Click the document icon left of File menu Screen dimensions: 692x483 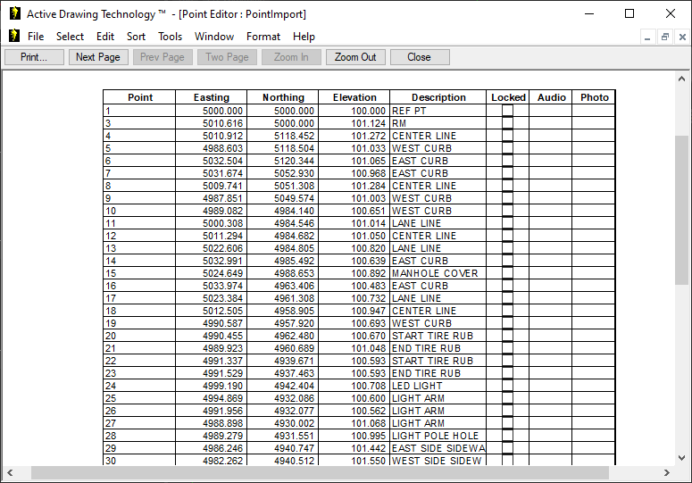click(x=14, y=37)
